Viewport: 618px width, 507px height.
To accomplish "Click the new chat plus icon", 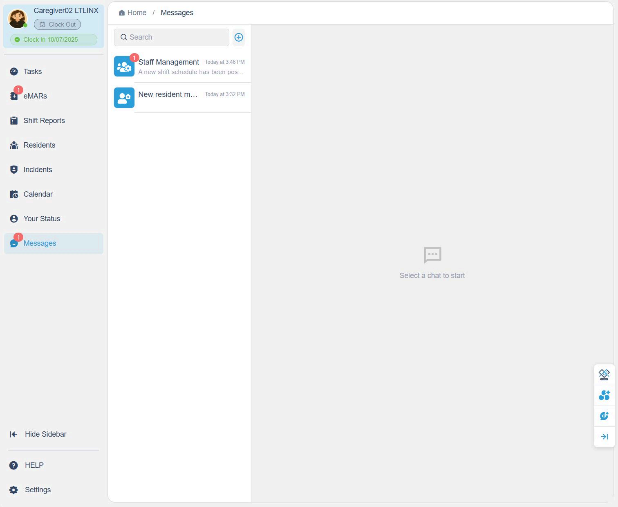I will click(x=239, y=38).
